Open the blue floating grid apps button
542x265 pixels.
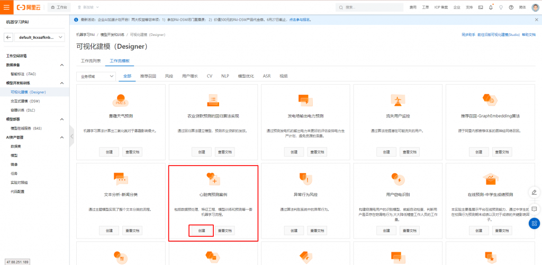click(534, 223)
